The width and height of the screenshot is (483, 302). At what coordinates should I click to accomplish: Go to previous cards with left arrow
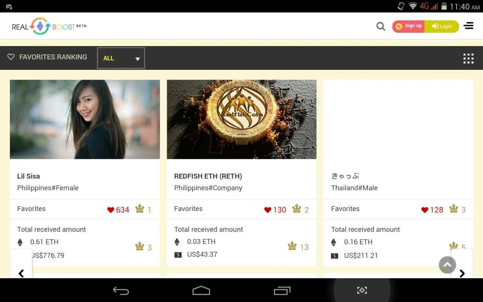pyautogui.click(x=21, y=273)
